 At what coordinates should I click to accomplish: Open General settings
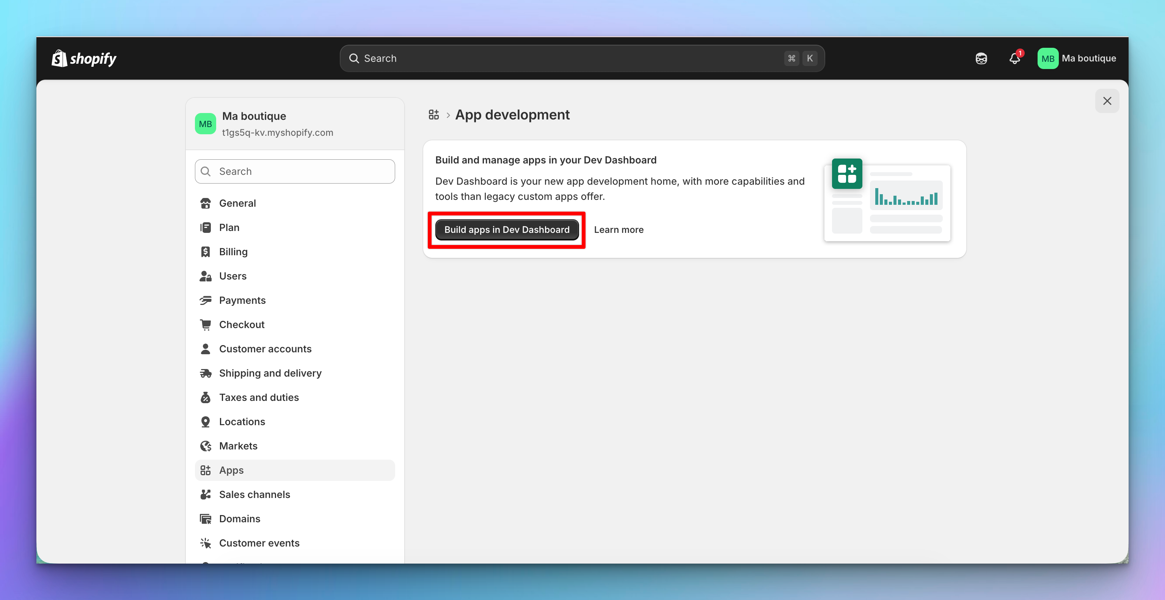point(295,203)
